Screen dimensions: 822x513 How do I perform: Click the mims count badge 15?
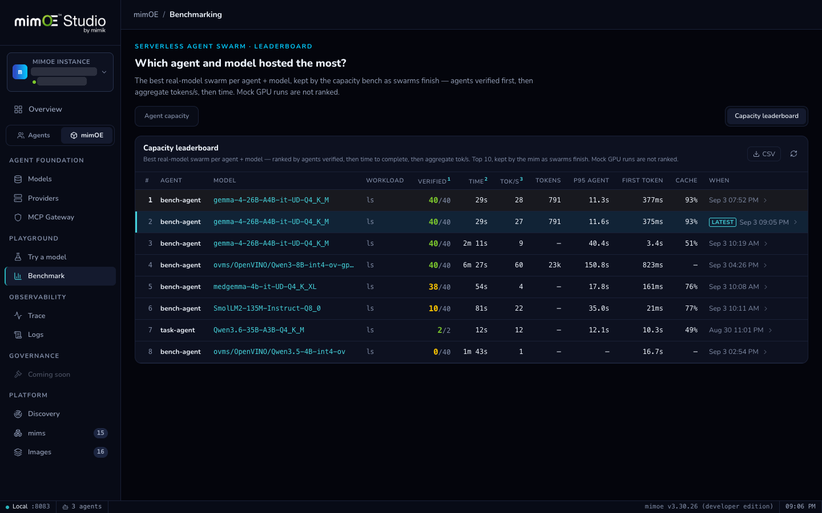[x=100, y=433]
